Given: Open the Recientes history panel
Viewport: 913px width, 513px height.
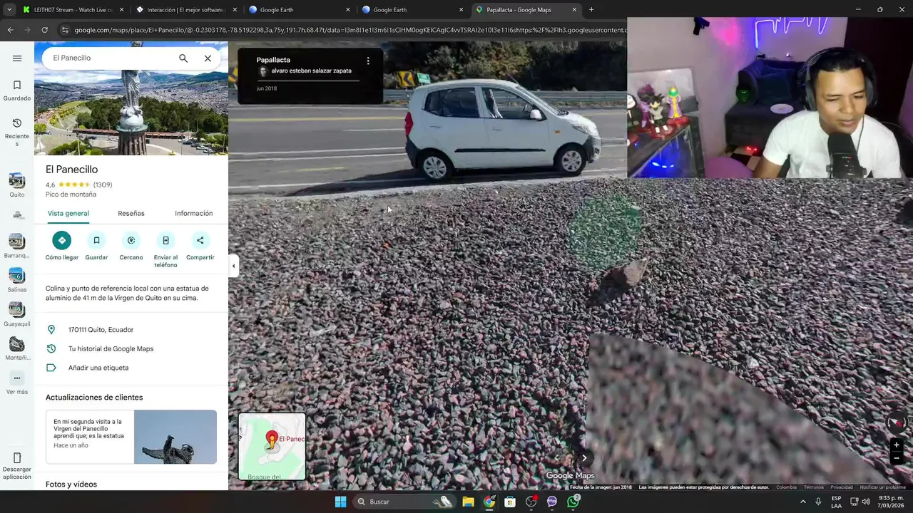Looking at the screenshot, I should 17,133.
